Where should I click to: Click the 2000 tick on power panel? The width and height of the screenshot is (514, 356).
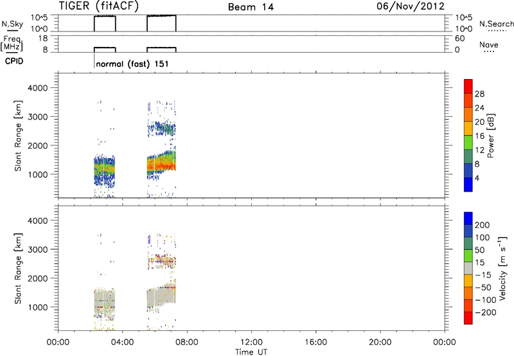click(x=37, y=145)
